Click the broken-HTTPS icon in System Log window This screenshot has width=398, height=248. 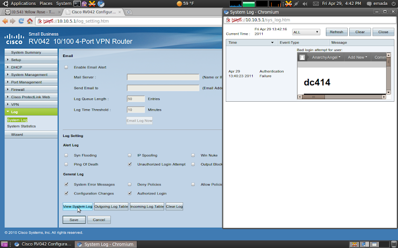(228, 20)
